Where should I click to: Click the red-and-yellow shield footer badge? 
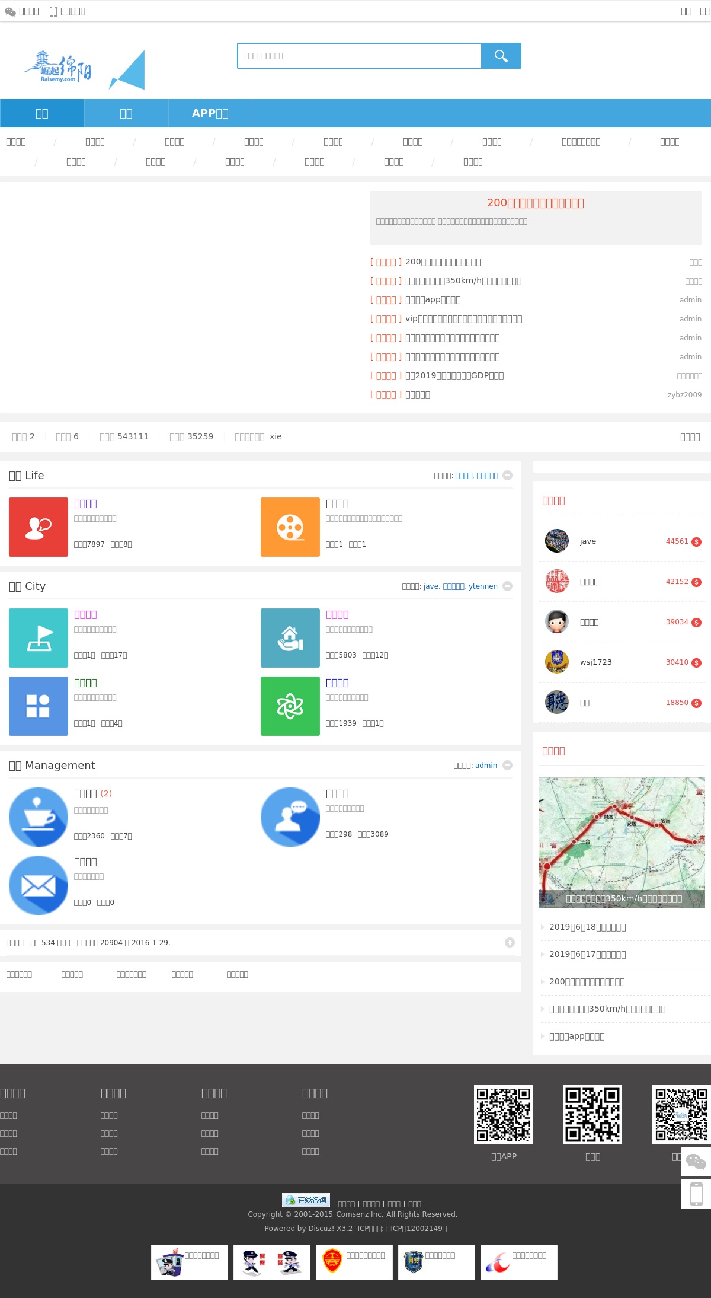(x=354, y=1262)
